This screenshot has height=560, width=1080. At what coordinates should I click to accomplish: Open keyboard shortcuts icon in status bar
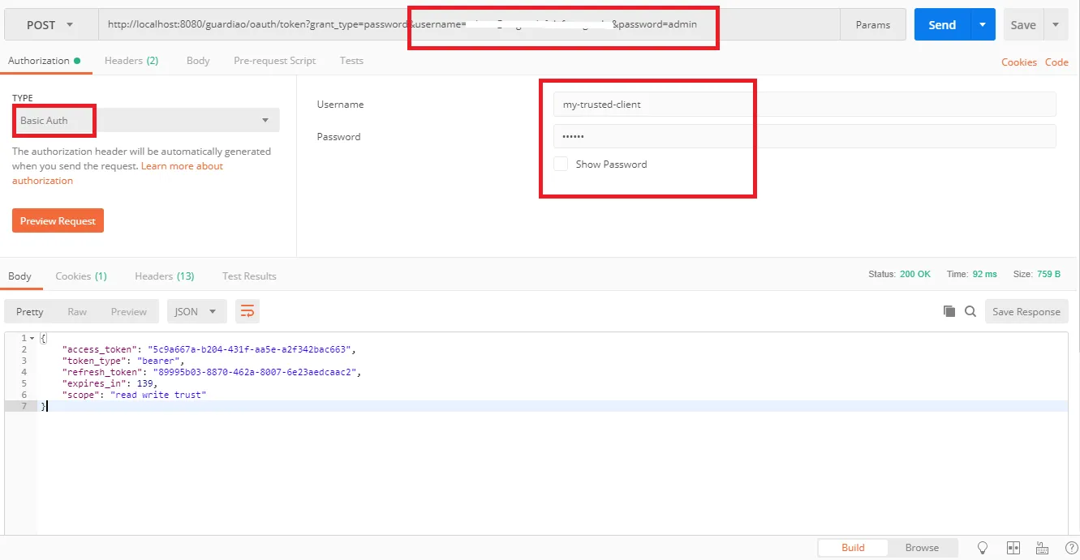(1043, 548)
